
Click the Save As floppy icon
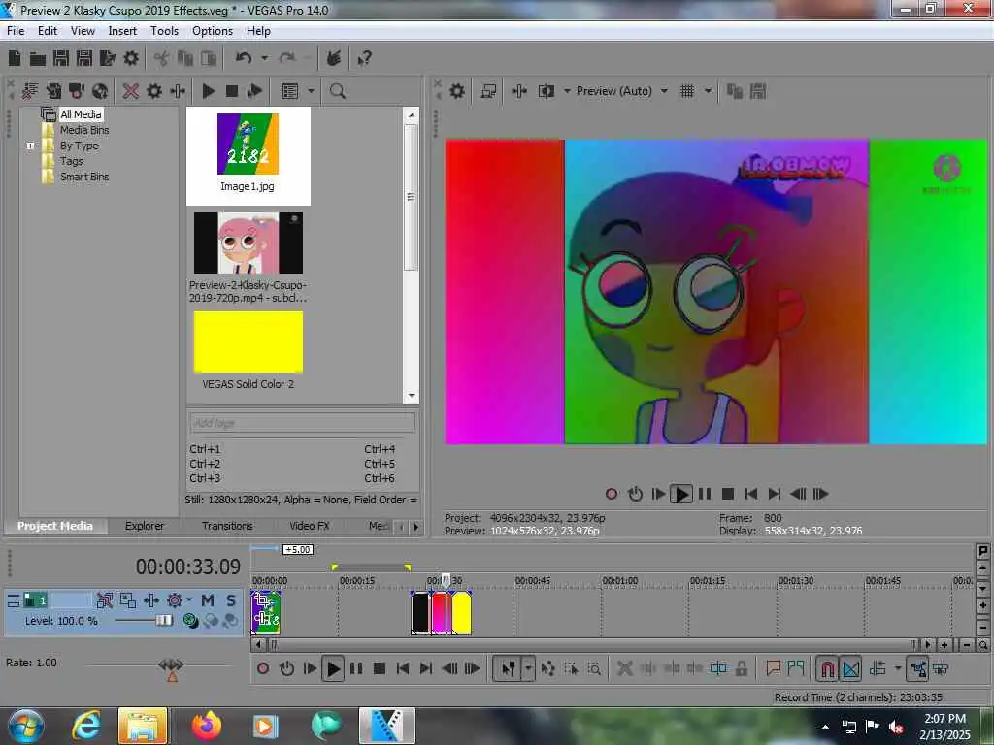click(x=84, y=58)
